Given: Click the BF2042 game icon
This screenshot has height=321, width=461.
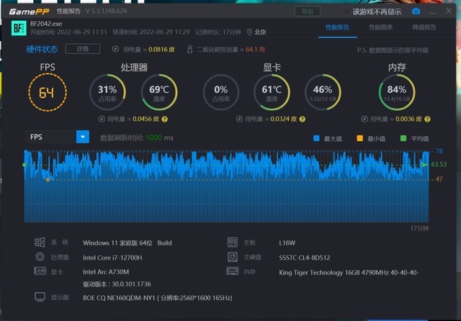Looking at the screenshot, I should [19, 28].
